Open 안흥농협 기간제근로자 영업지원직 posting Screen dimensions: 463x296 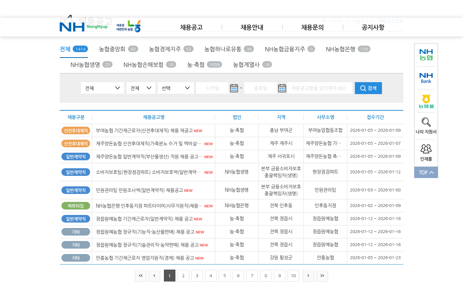pyautogui.click(x=145, y=258)
